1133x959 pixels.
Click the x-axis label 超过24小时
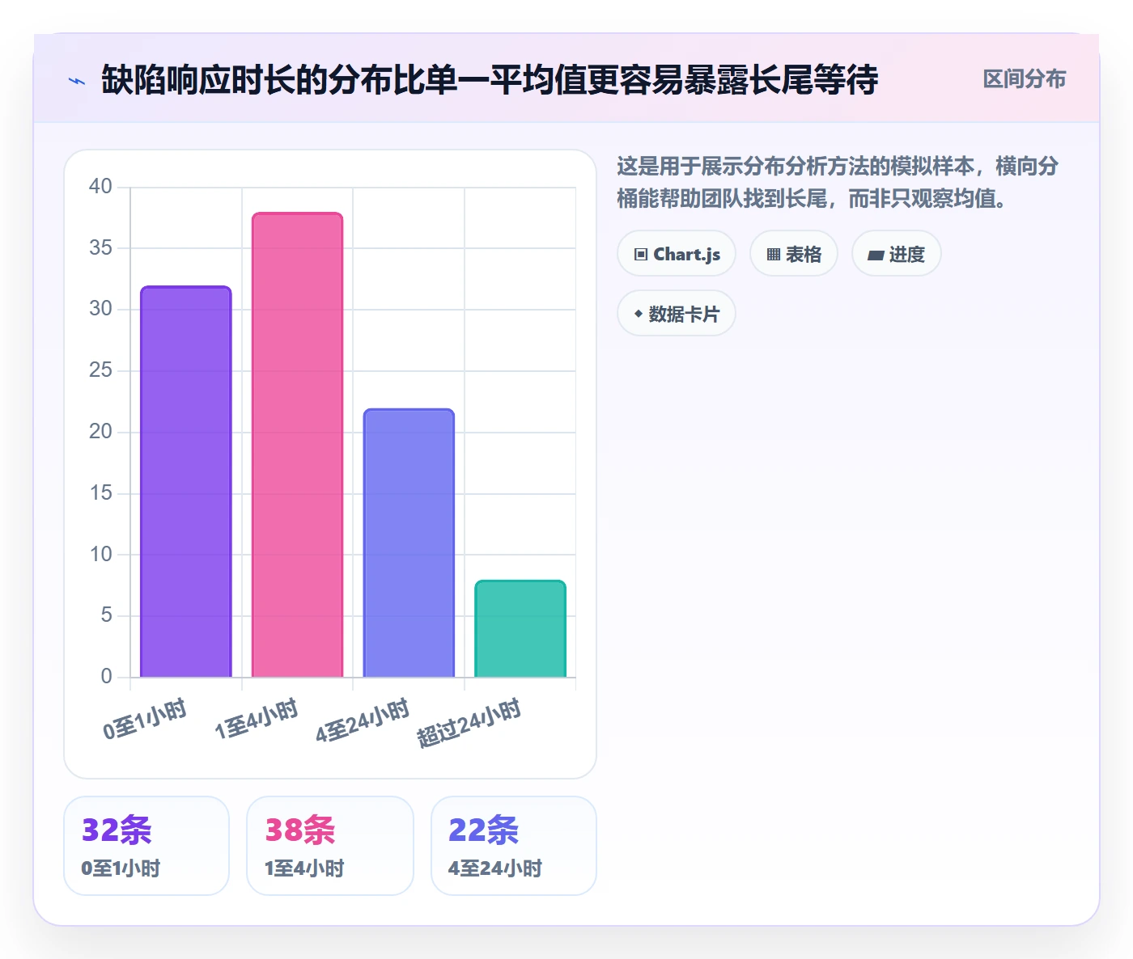point(469,724)
